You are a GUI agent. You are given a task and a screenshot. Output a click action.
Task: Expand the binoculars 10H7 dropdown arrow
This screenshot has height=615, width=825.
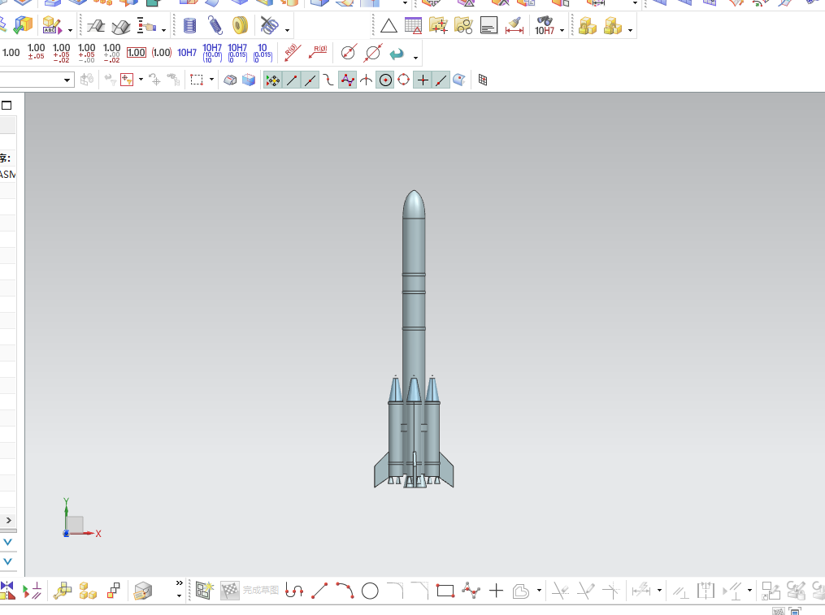[562, 31]
